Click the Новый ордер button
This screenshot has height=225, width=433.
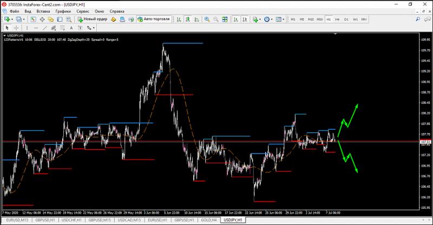coord(92,19)
